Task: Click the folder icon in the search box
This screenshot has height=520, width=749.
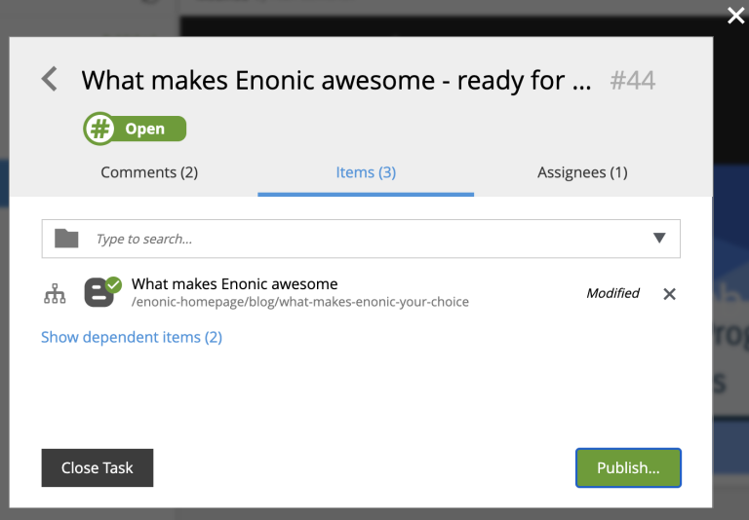Action: [66, 239]
